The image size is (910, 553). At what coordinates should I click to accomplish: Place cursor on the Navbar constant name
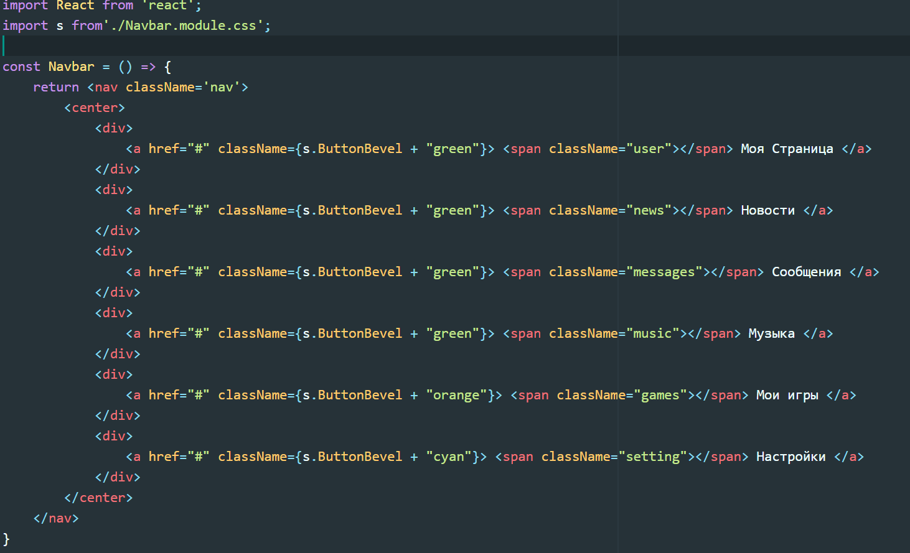[72, 67]
